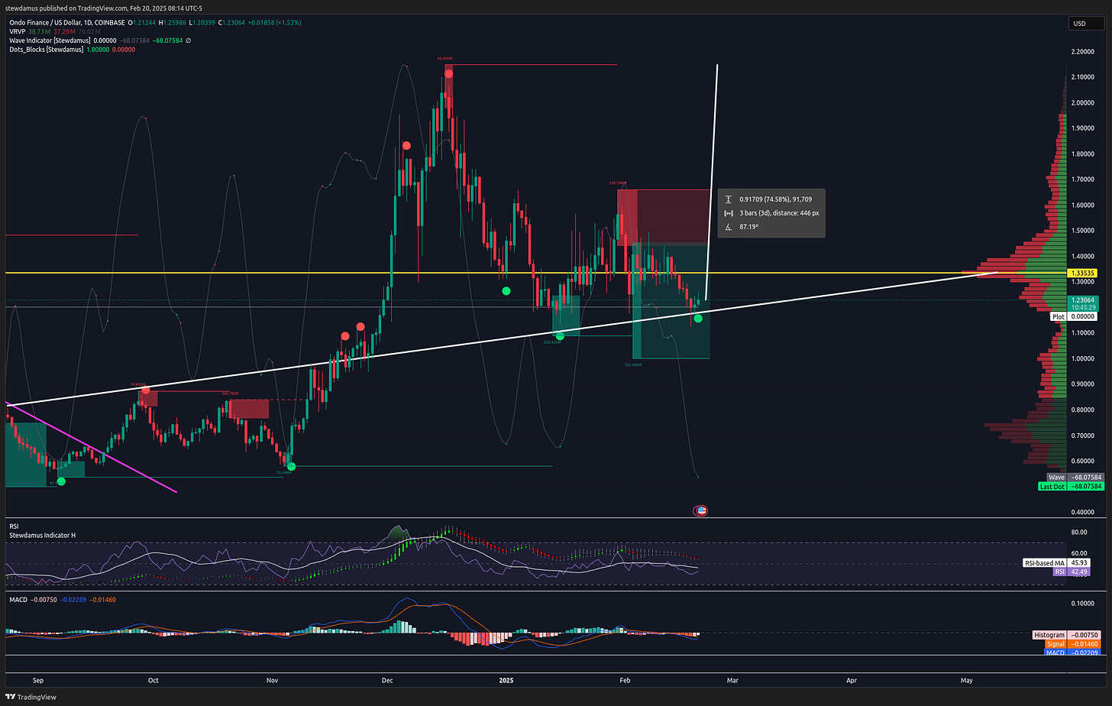Viewport: 1112px width, 706px height.
Task: Click the '3 bars (3d), distance' readout
Action: [x=779, y=213]
